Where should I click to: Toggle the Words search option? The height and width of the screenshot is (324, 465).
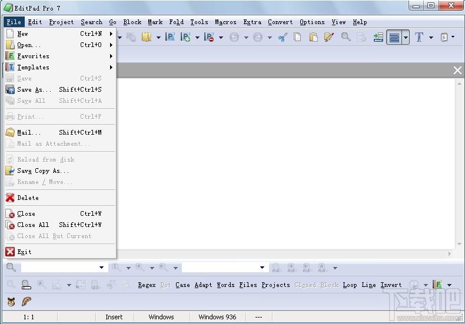[x=225, y=285]
